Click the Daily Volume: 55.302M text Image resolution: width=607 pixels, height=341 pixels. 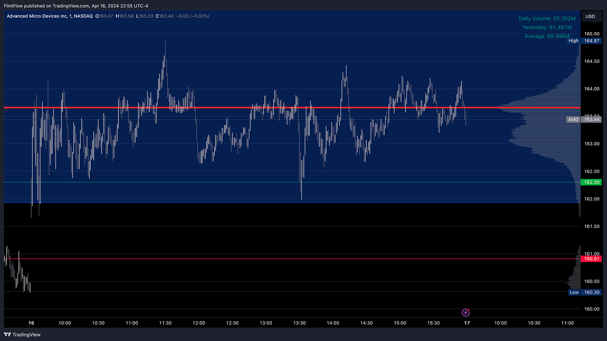pyautogui.click(x=547, y=18)
